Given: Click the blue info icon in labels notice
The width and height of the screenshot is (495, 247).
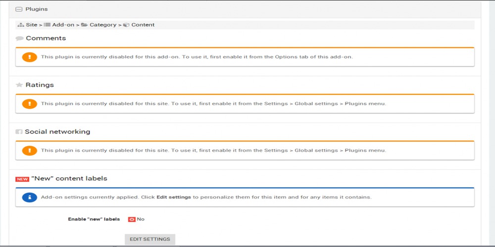Looking at the screenshot, I should [x=30, y=197].
